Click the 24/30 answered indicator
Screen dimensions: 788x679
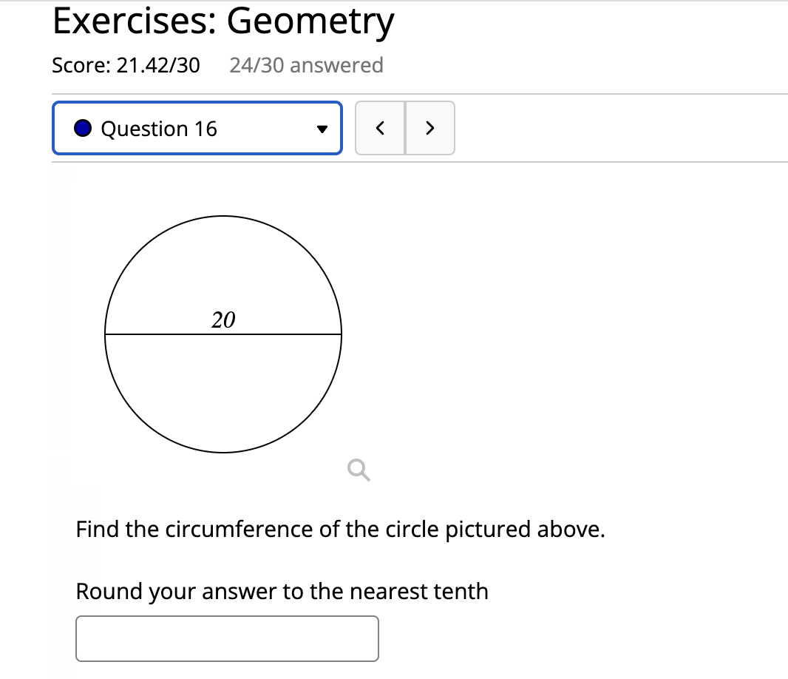pos(306,65)
